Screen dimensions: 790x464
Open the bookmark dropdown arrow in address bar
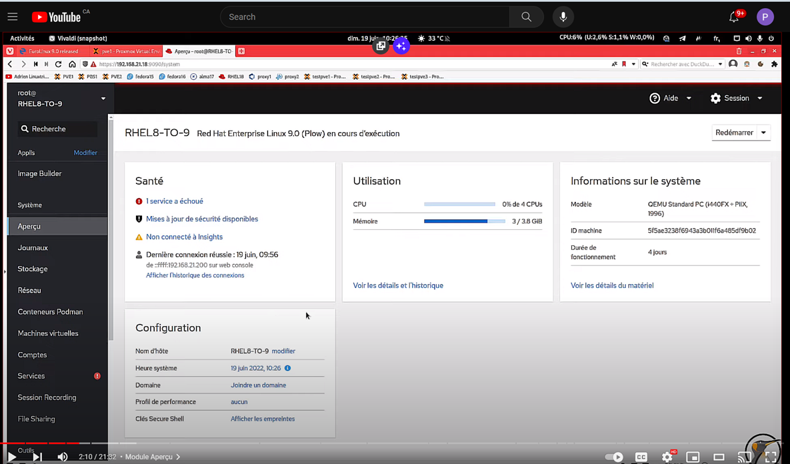pyautogui.click(x=633, y=64)
